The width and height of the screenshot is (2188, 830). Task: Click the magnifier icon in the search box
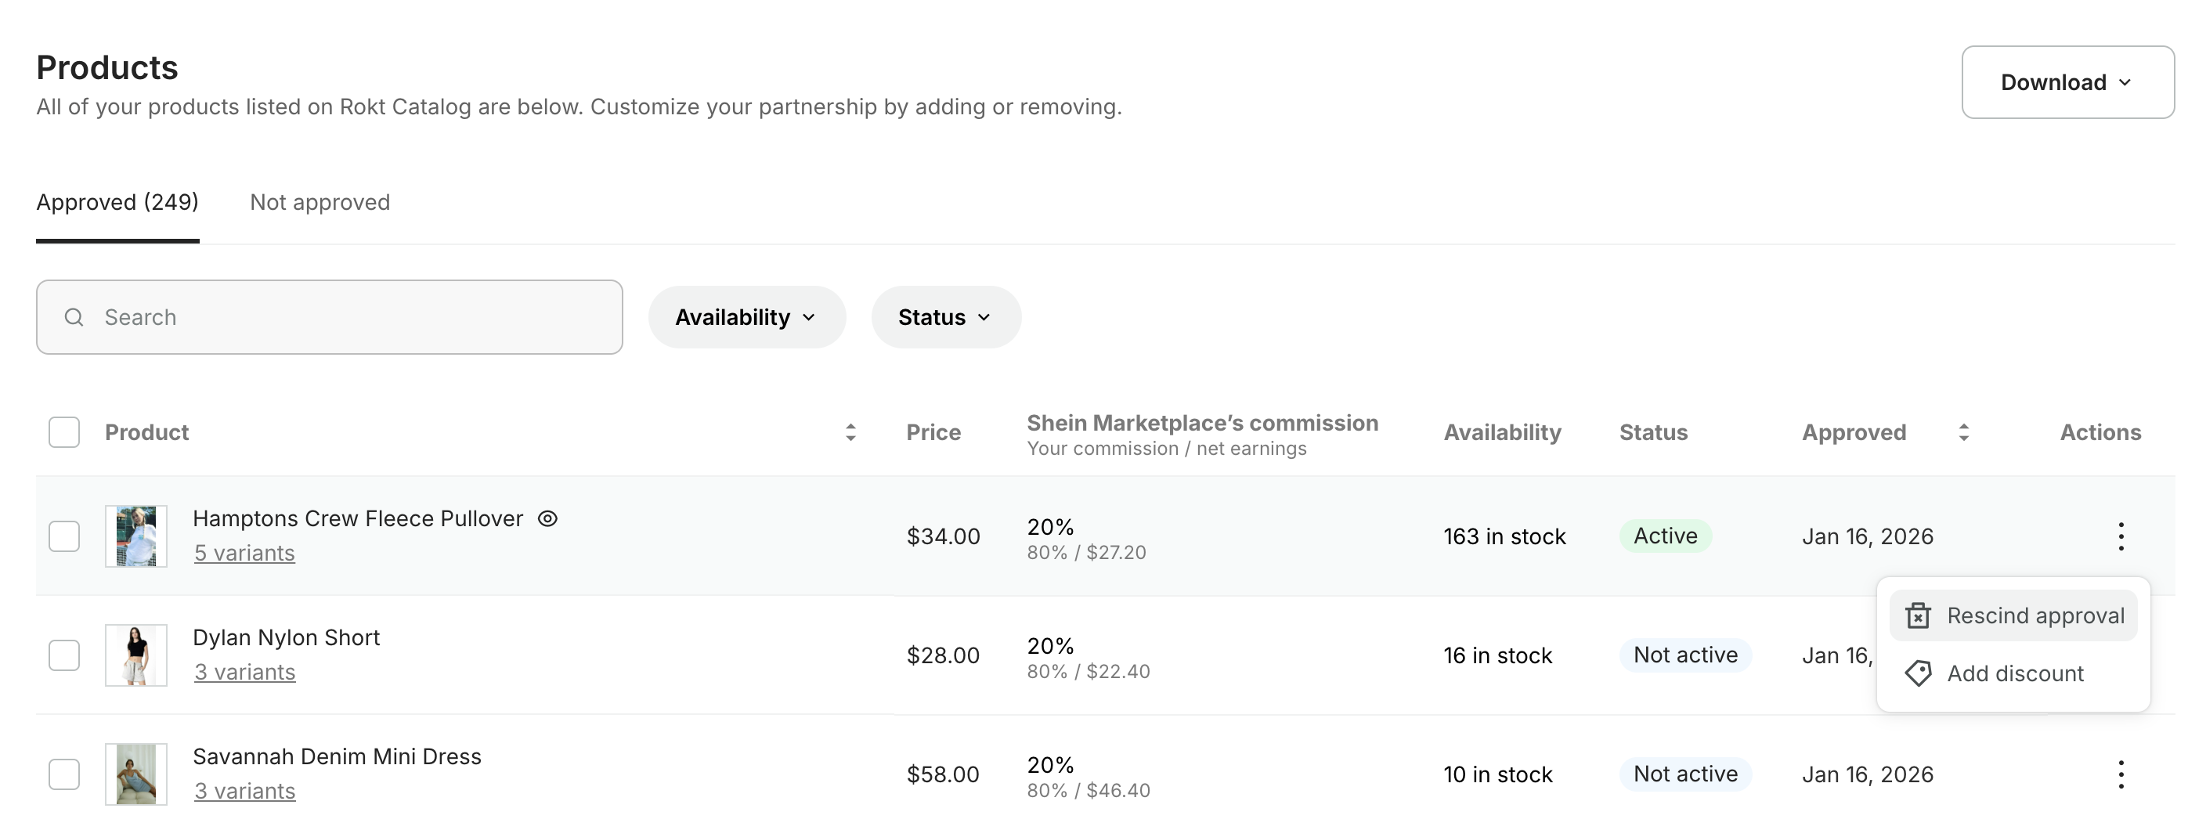click(74, 317)
